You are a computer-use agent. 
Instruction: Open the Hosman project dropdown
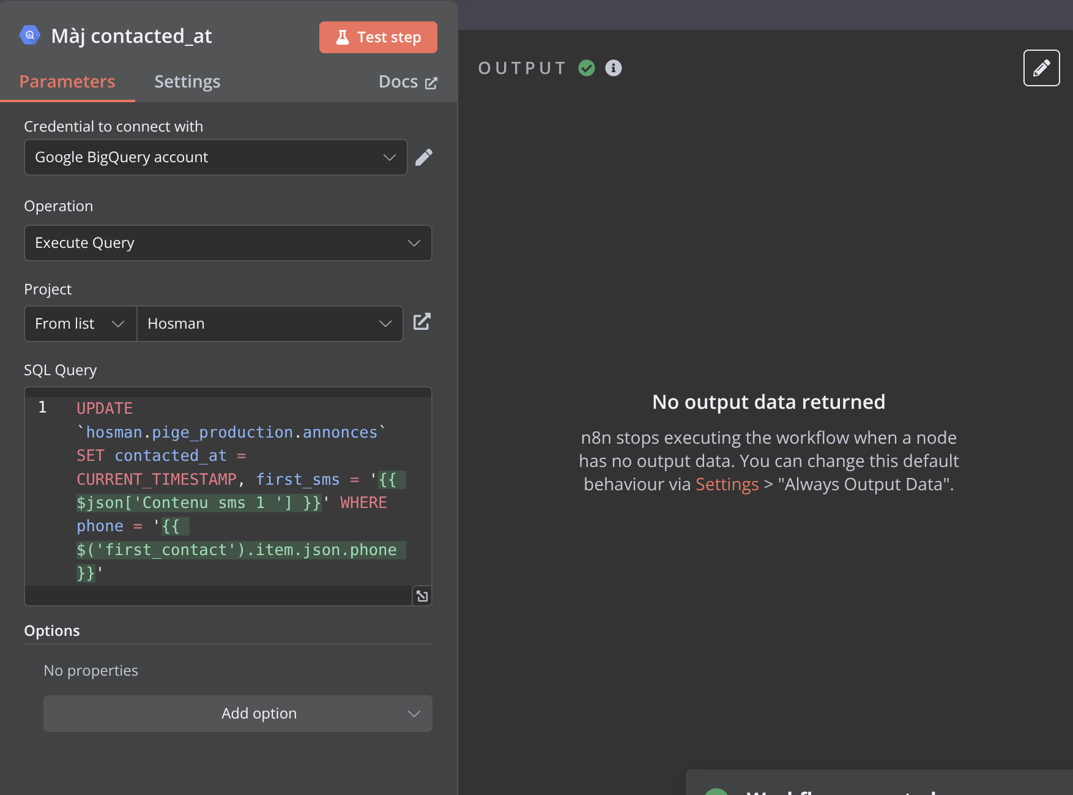270,324
